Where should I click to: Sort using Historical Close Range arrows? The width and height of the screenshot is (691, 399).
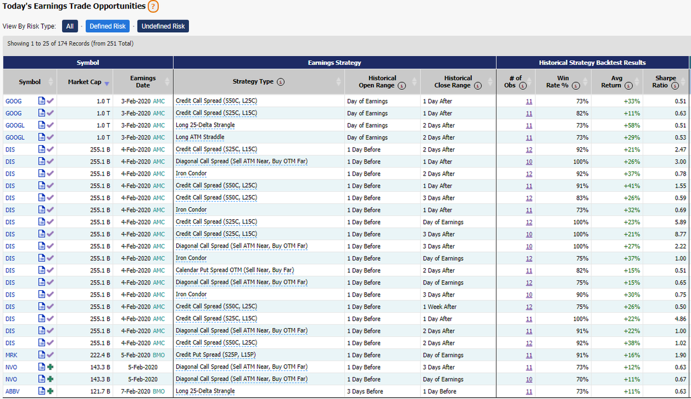point(490,82)
